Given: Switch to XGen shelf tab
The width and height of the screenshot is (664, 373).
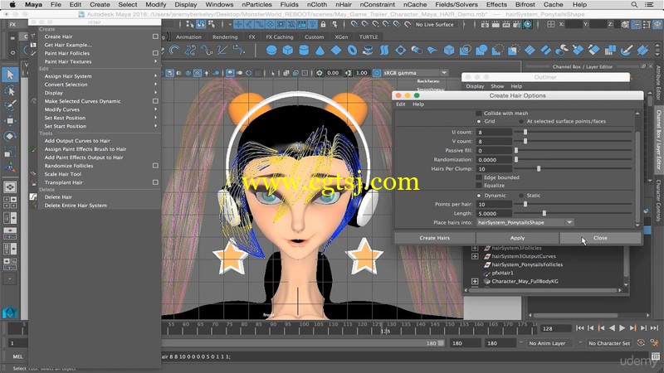Looking at the screenshot, I should click(341, 37).
